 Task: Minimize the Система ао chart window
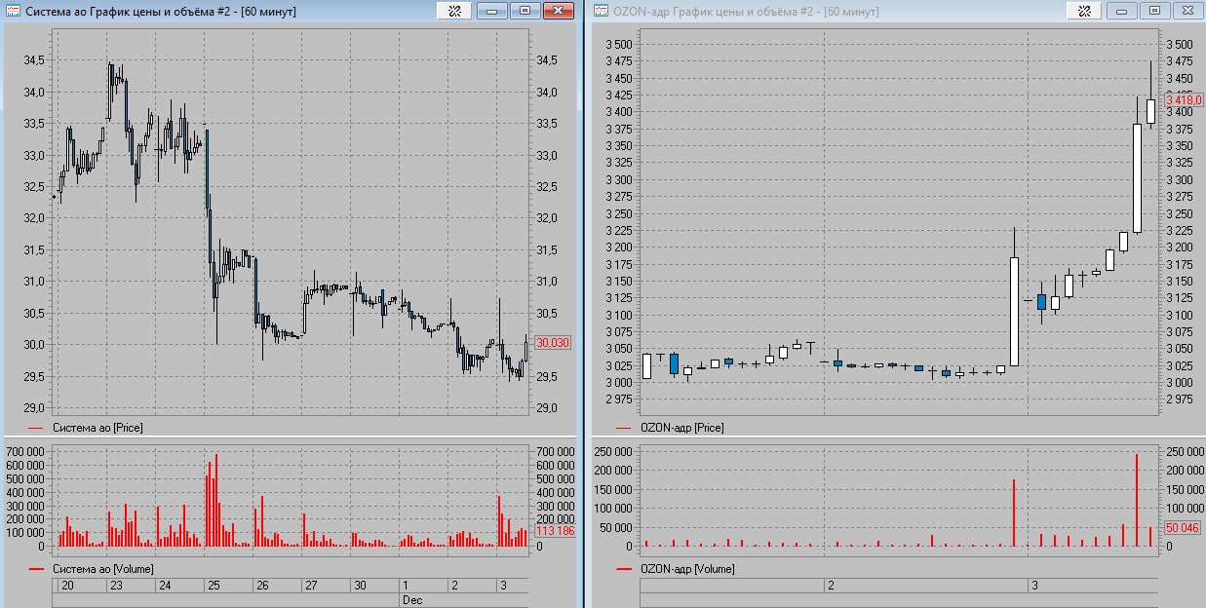[x=491, y=11]
